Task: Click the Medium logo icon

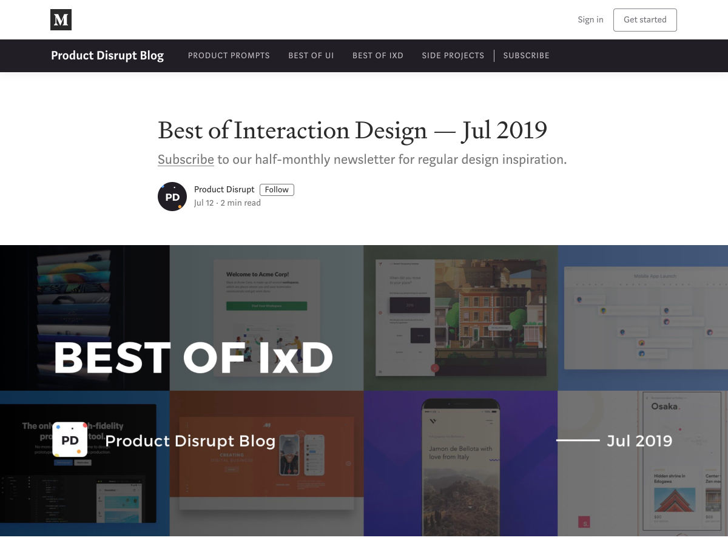Action: 61,20
